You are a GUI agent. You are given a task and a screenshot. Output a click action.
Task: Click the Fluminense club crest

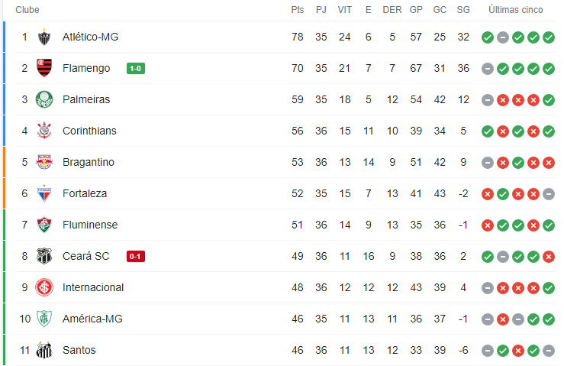click(44, 225)
